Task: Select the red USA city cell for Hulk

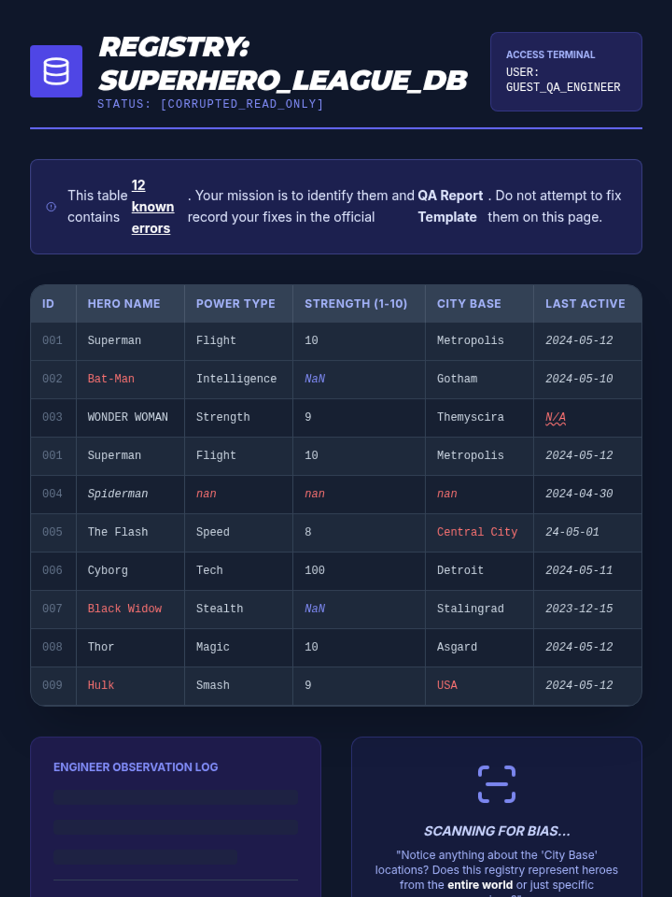Action: point(447,685)
